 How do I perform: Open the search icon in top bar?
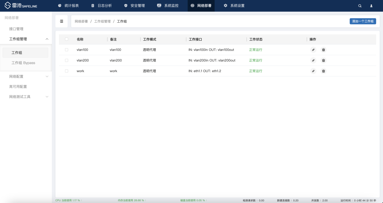(x=360, y=6)
